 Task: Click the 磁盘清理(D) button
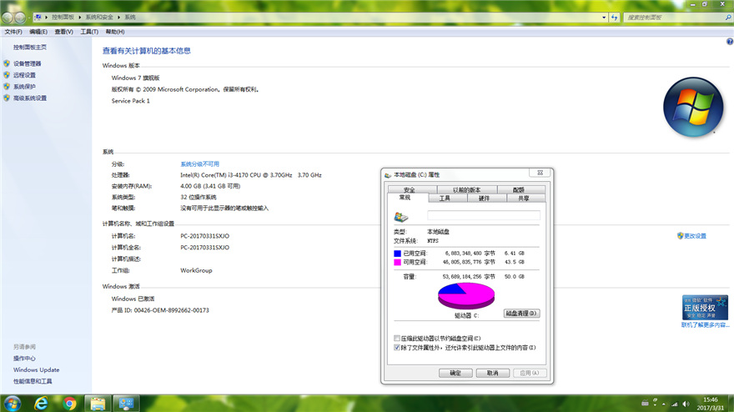pyautogui.click(x=521, y=314)
